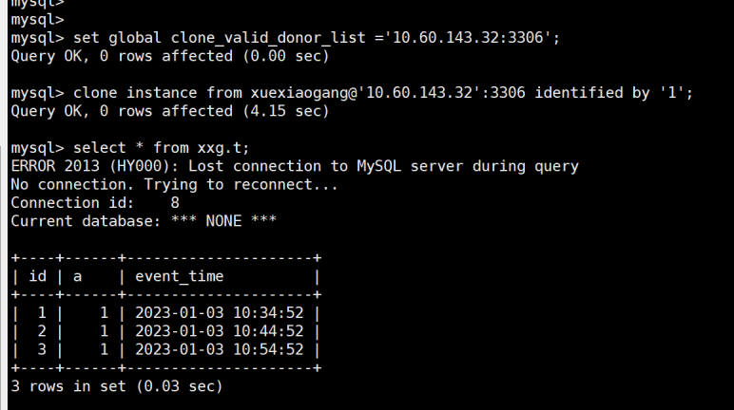Click the Connection id value 8
The height and width of the screenshot is (410, 734).
coord(175,203)
